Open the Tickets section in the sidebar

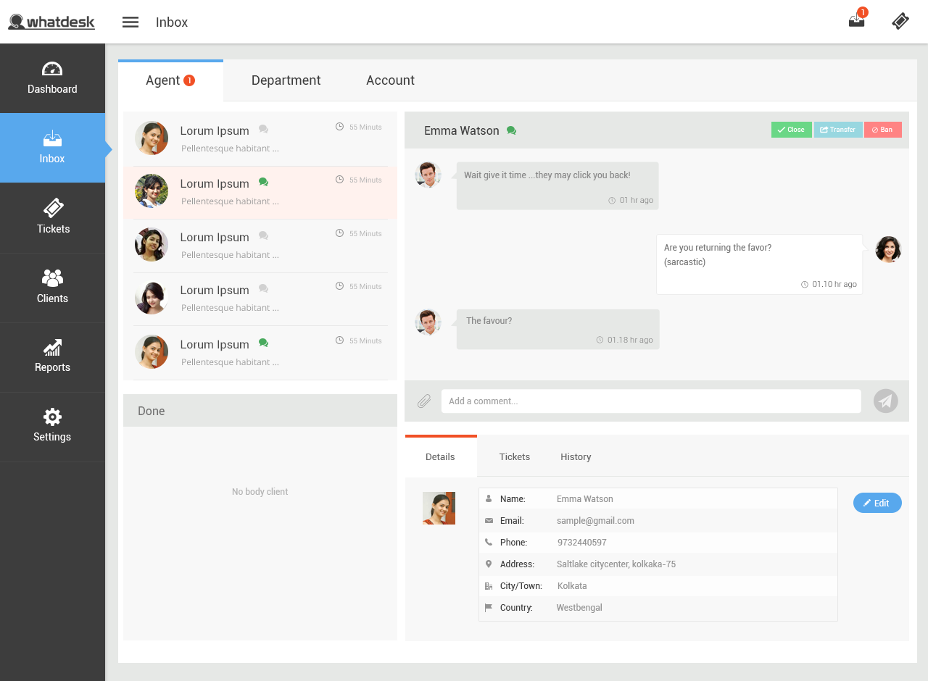point(52,217)
